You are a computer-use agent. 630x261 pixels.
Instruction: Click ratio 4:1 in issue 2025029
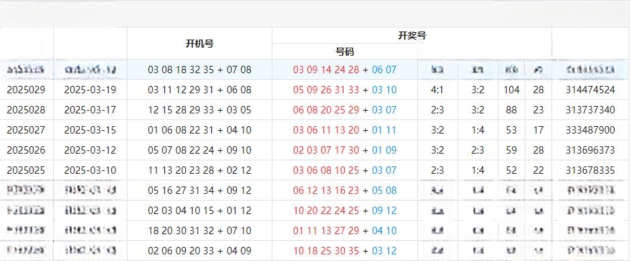point(437,90)
